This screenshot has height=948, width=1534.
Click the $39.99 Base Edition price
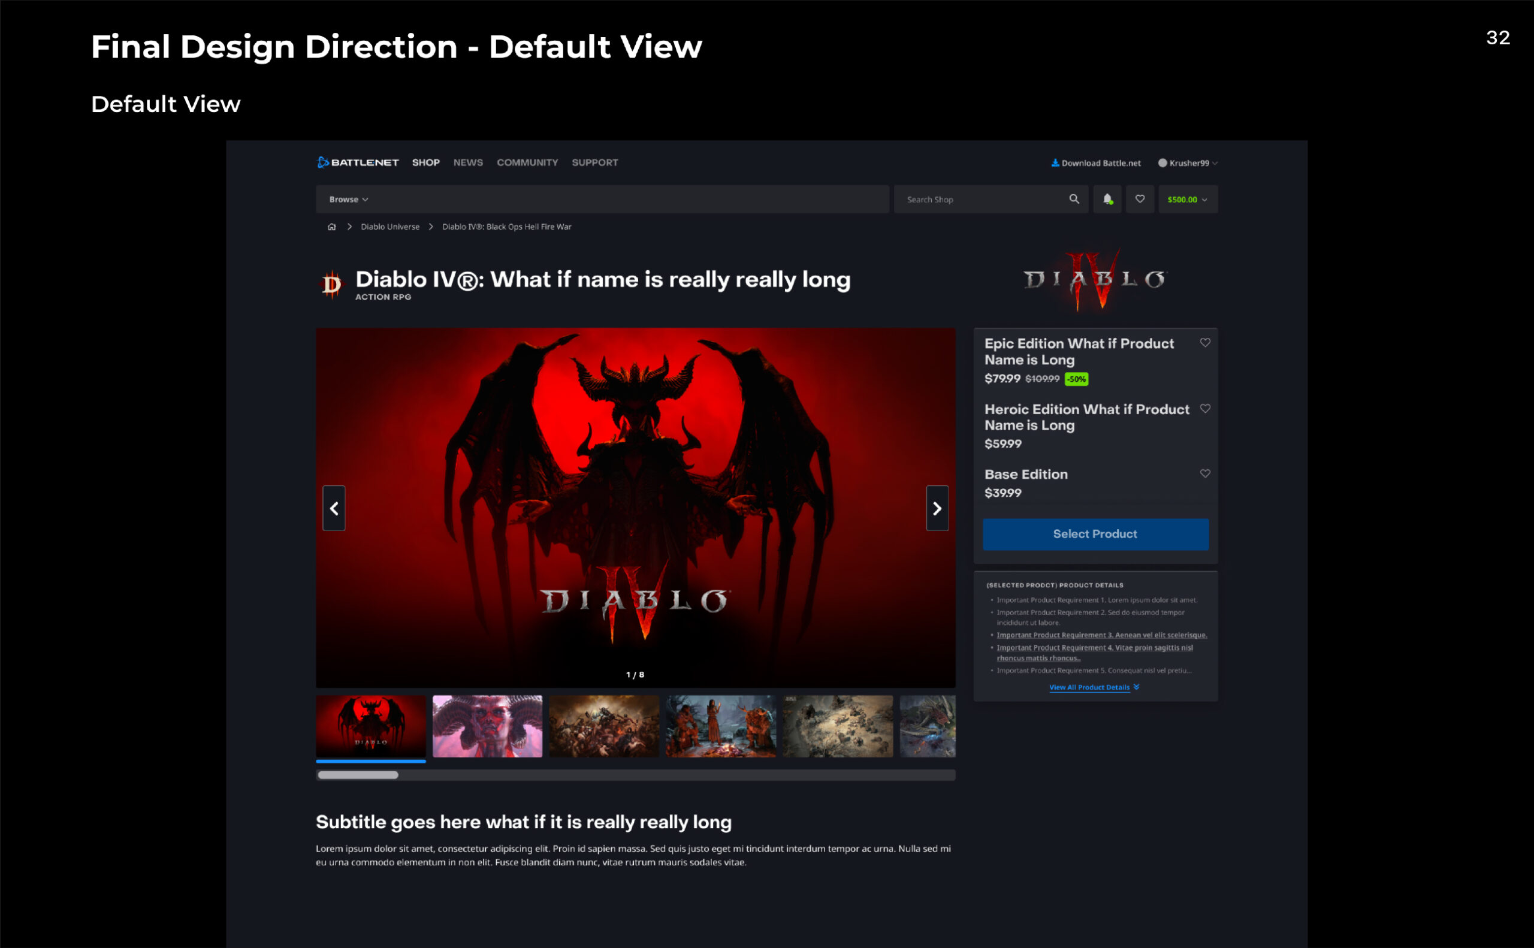[x=1002, y=493]
